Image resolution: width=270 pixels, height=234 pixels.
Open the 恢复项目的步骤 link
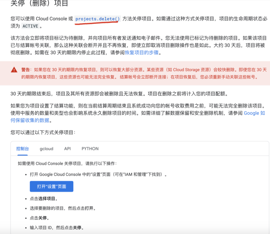click(142, 52)
